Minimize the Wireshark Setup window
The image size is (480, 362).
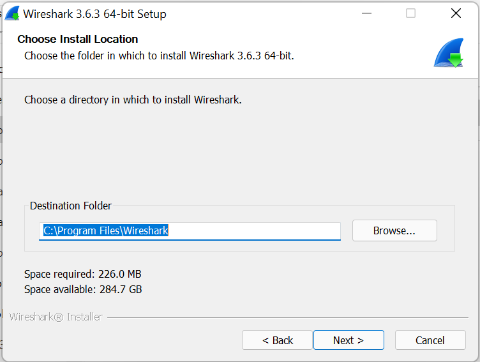366,13
